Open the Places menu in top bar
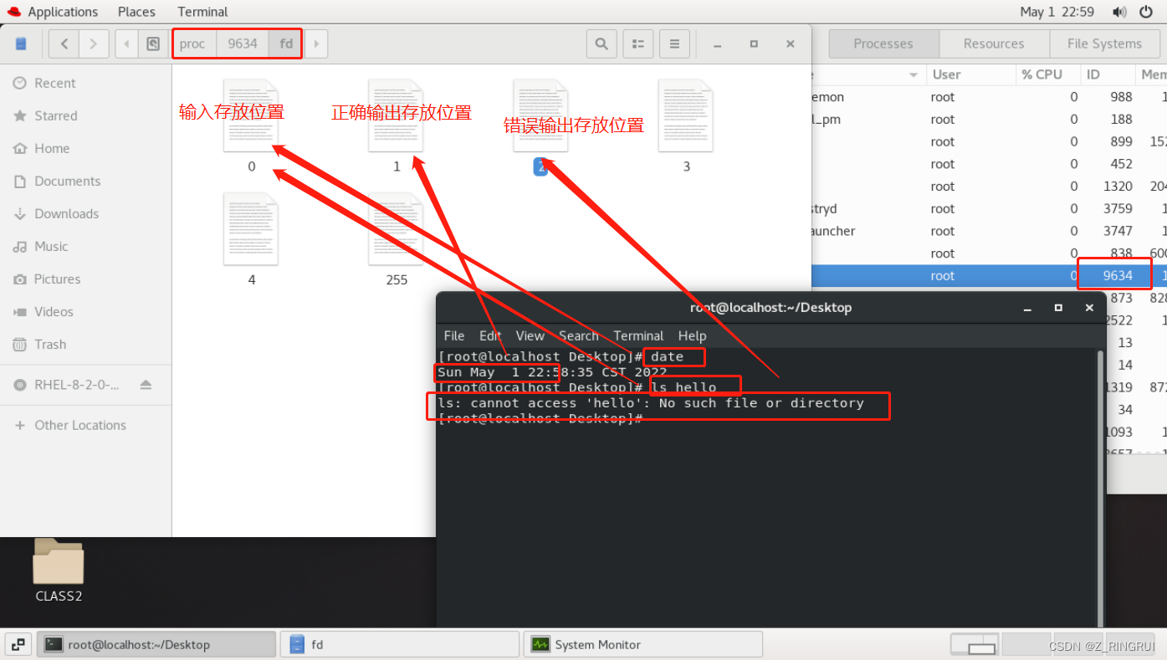The width and height of the screenshot is (1167, 660). coord(136,12)
